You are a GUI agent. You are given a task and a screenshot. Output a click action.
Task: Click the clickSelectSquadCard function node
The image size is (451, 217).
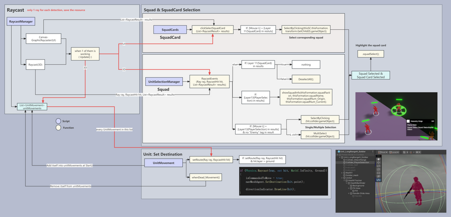[213, 29]
